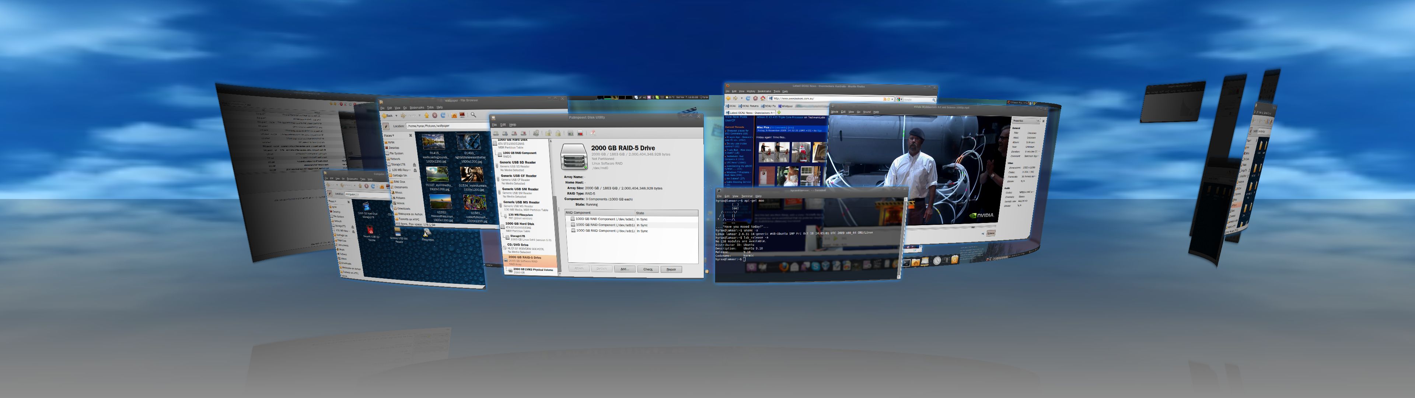Select 2000 GB LVM2 Physical Volume entry
Screen dimensions: 1415x398
pos(530,271)
